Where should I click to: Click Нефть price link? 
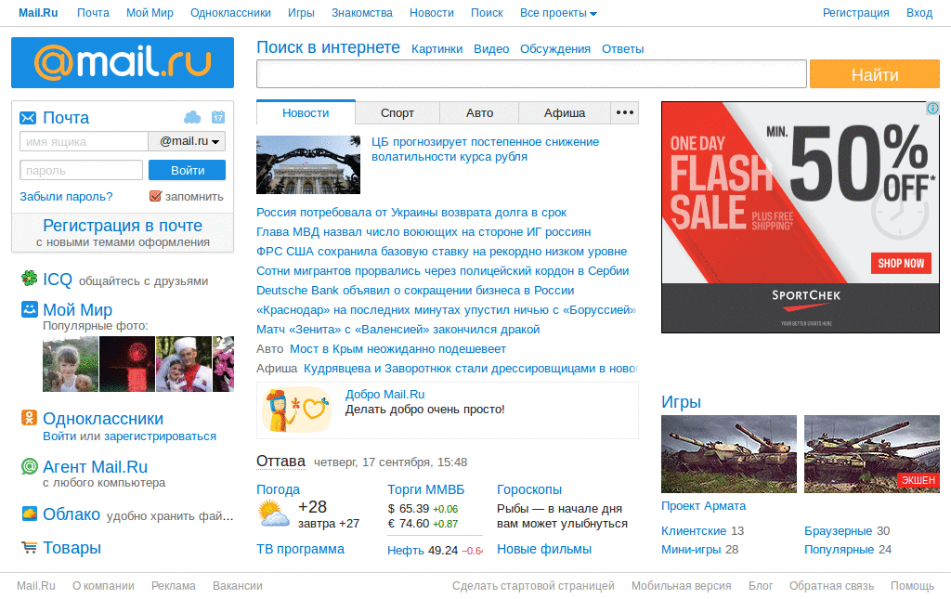[406, 551]
